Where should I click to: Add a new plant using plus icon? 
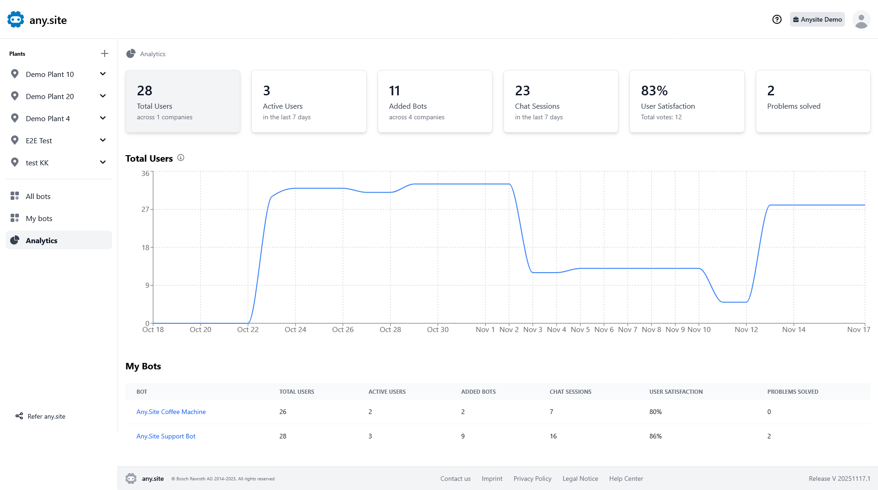[x=105, y=53]
